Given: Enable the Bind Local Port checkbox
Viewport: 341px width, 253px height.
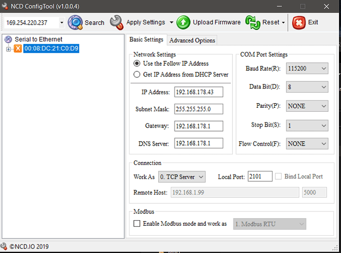Looking at the screenshot, I should pyautogui.click(x=278, y=176).
